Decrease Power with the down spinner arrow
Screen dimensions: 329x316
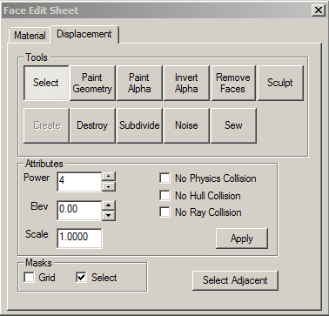pos(109,186)
